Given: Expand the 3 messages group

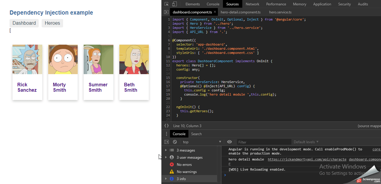Looking at the screenshot, I should (x=166, y=150).
